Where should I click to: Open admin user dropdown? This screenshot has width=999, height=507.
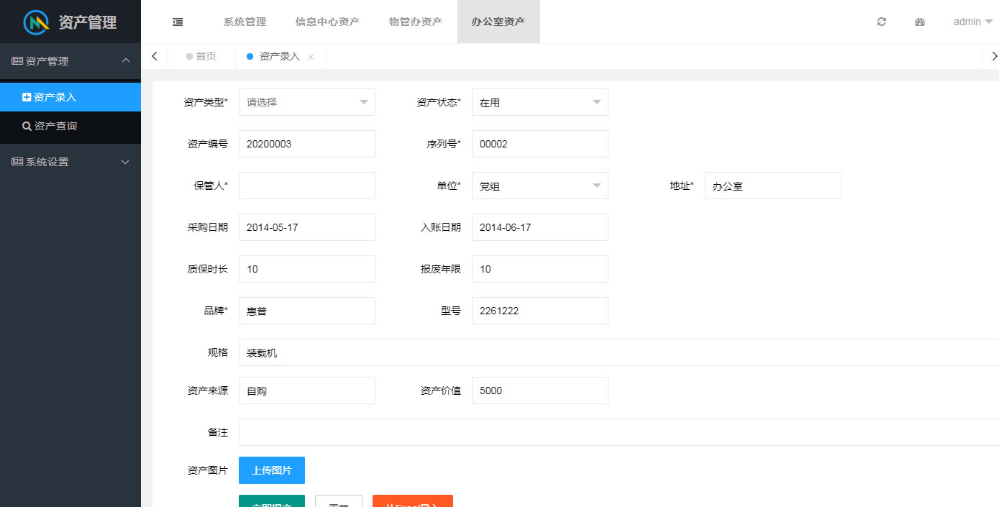coord(972,22)
